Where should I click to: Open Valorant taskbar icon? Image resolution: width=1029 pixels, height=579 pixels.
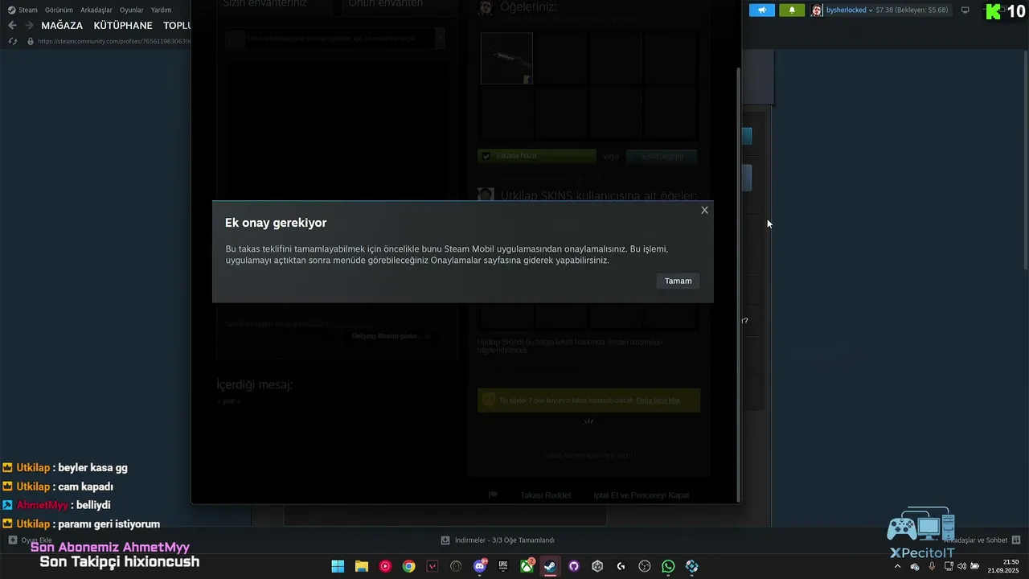click(433, 566)
